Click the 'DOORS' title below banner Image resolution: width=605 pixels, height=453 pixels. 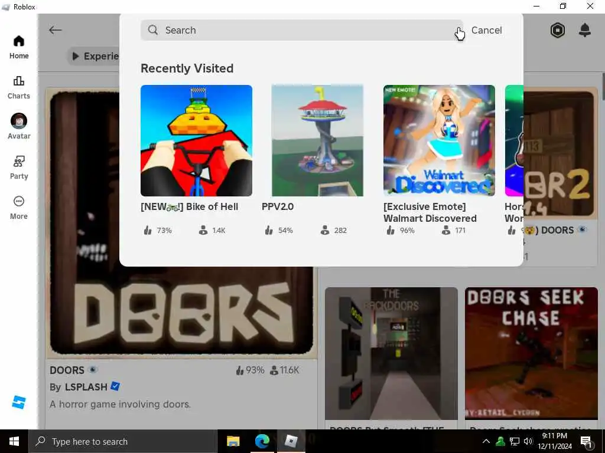tap(67, 370)
